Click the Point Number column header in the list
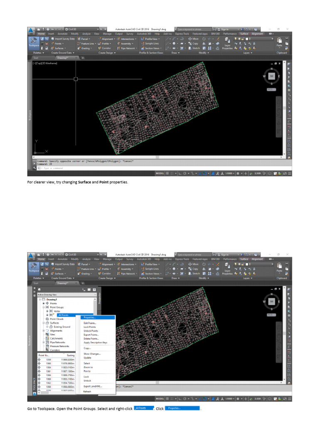 [44, 356]
